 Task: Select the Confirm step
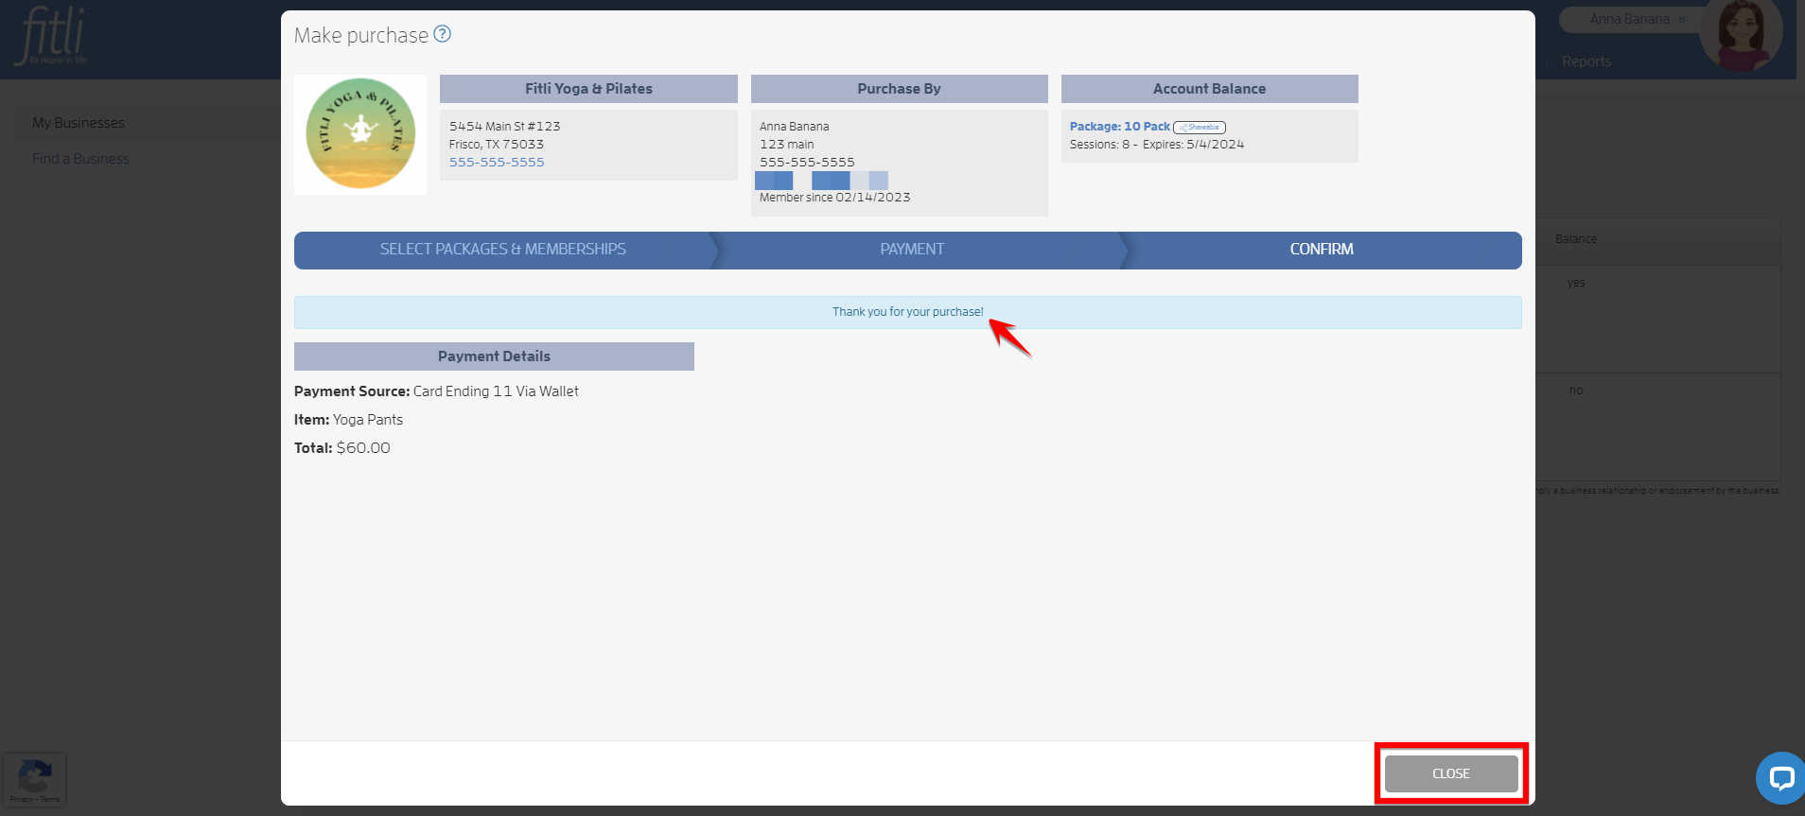[x=1322, y=250]
